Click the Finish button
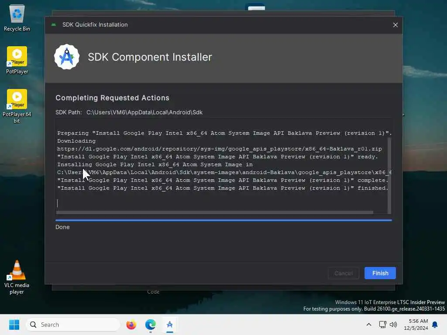This screenshot has height=335, width=447. click(380, 273)
